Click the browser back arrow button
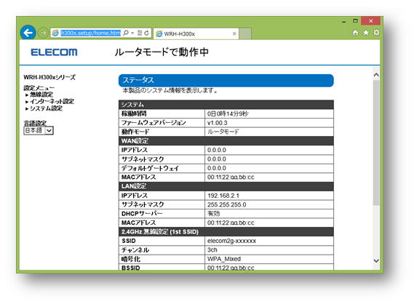 pyautogui.click(x=28, y=33)
